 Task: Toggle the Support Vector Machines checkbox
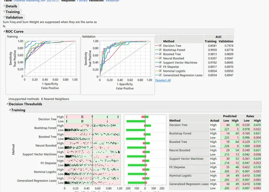coord(160,63)
